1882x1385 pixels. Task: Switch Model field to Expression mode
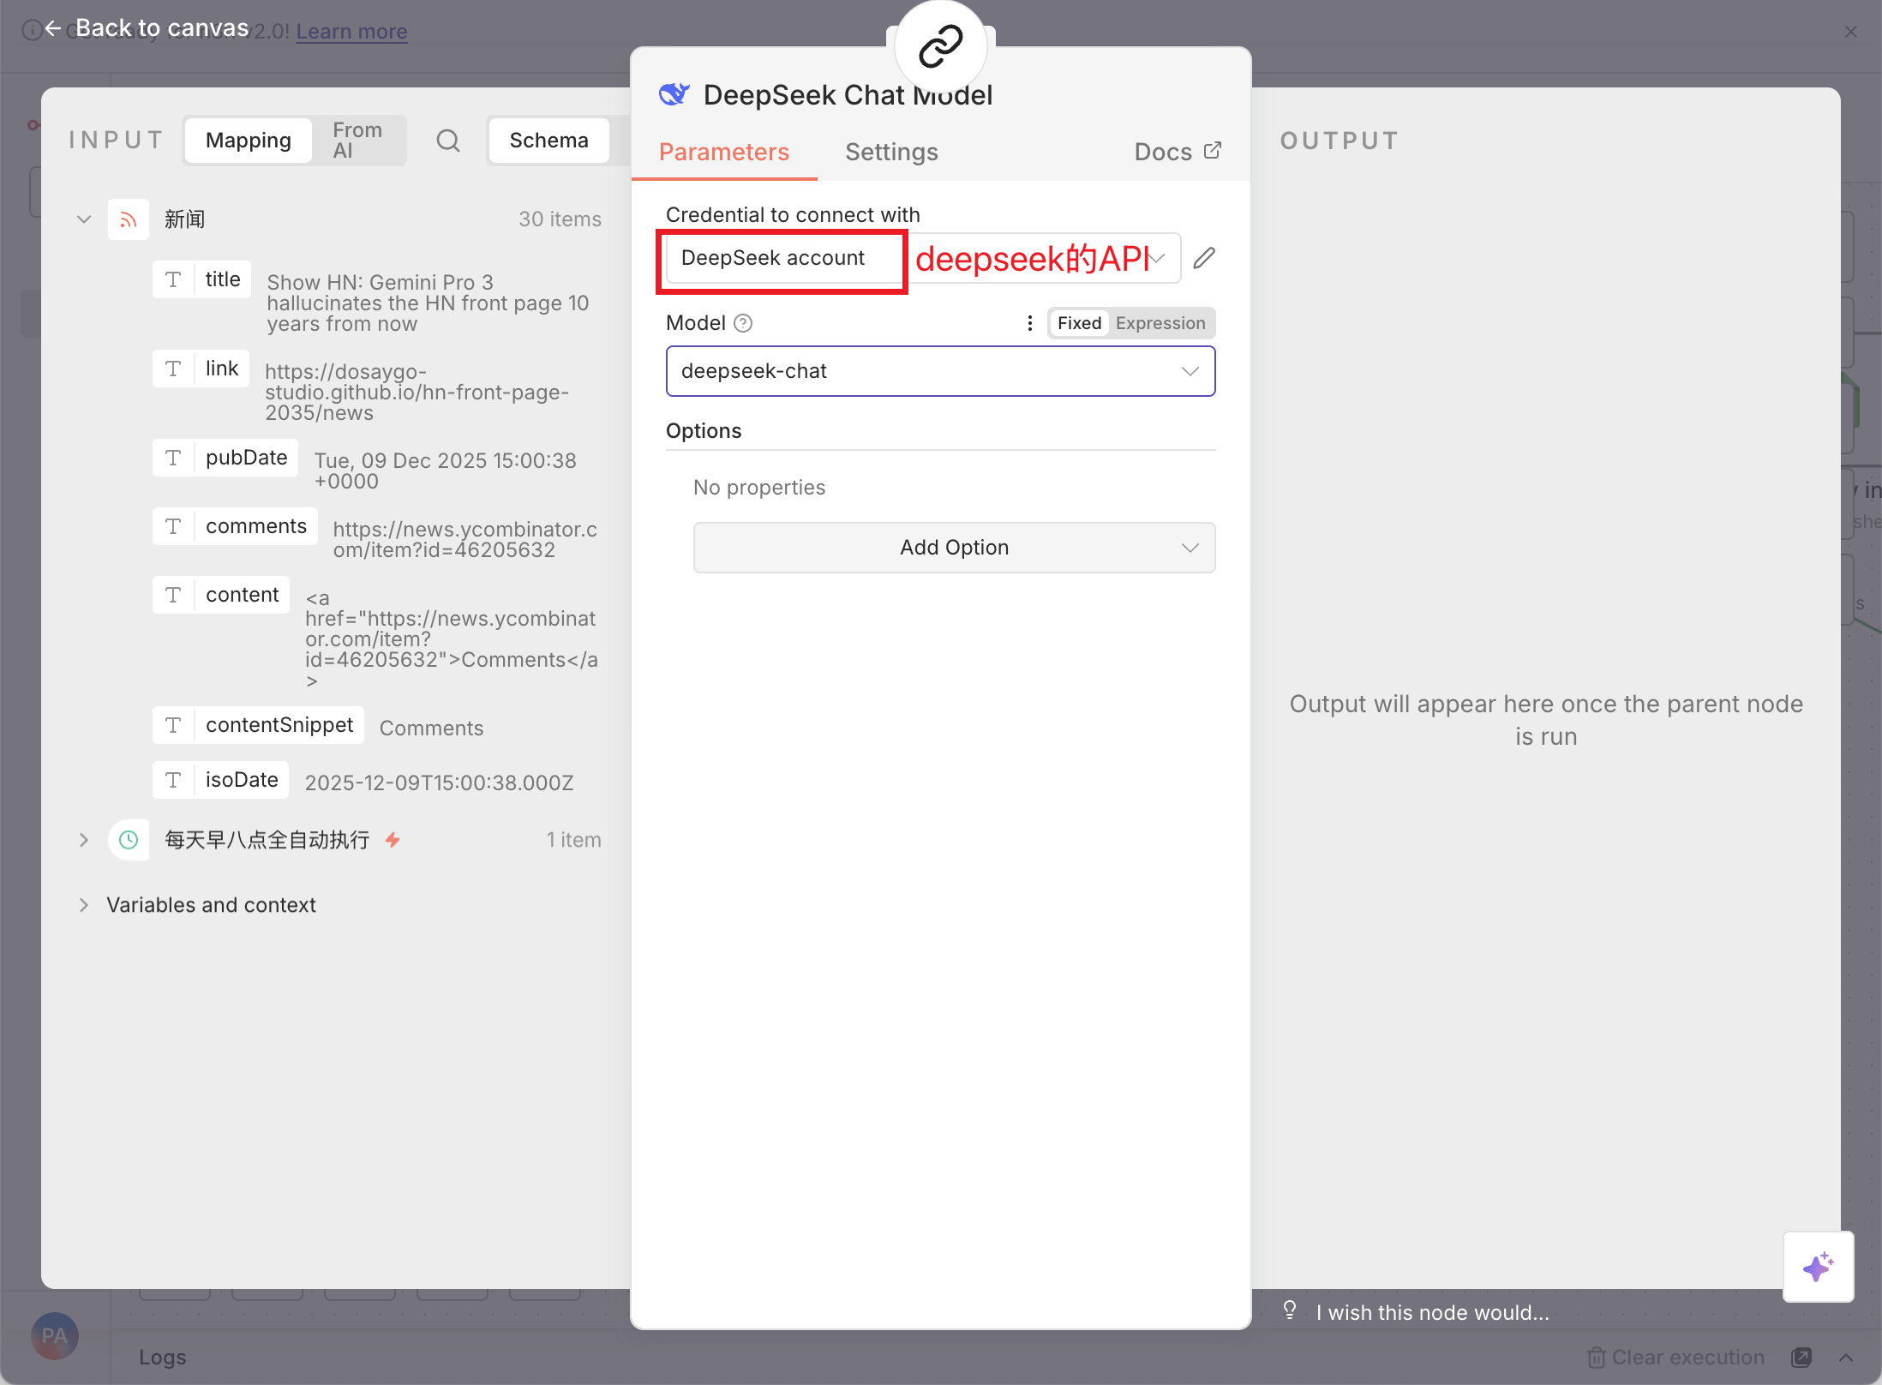click(x=1160, y=323)
